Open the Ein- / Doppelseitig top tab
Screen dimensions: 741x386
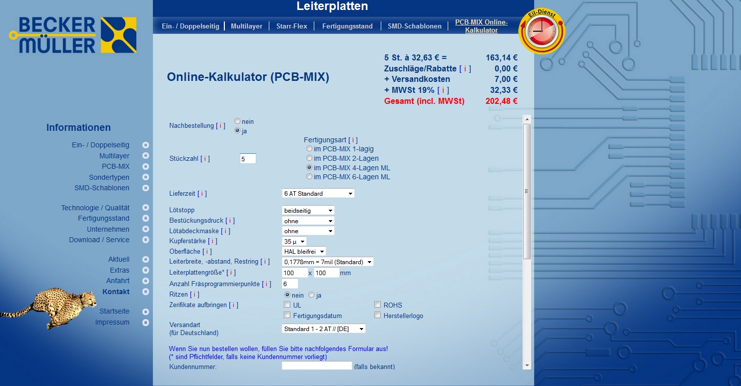point(190,26)
